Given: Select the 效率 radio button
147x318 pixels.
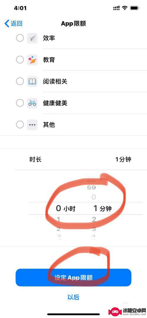Looking at the screenshot, I should click(20, 38).
